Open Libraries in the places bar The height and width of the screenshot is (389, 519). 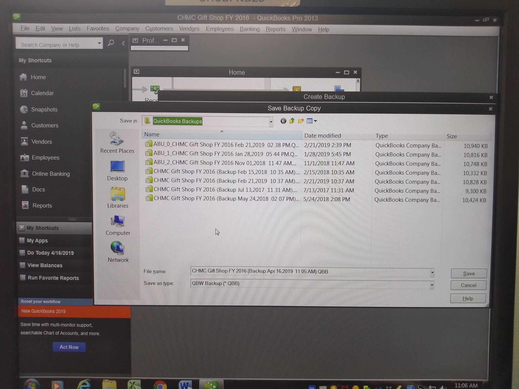(x=117, y=198)
